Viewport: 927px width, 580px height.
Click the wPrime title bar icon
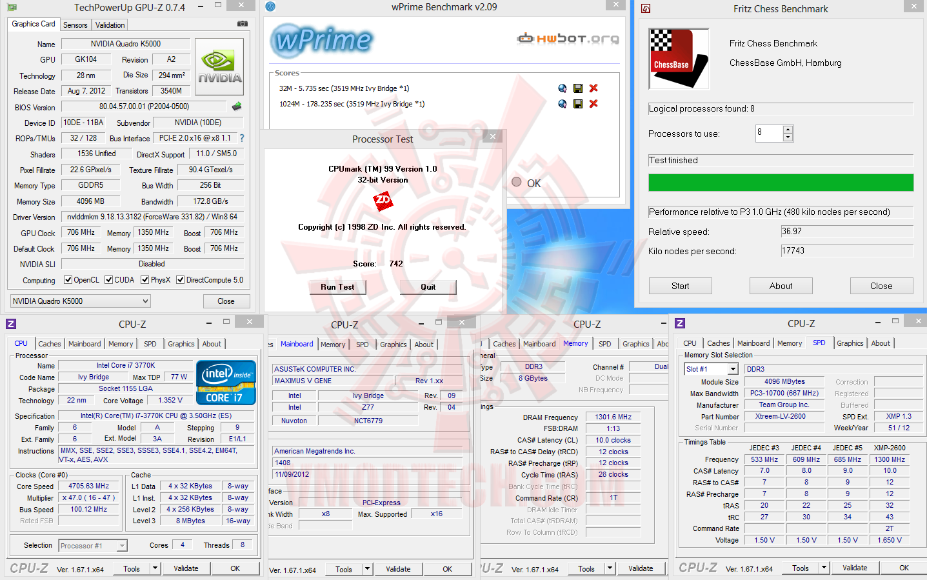pos(270,6)
